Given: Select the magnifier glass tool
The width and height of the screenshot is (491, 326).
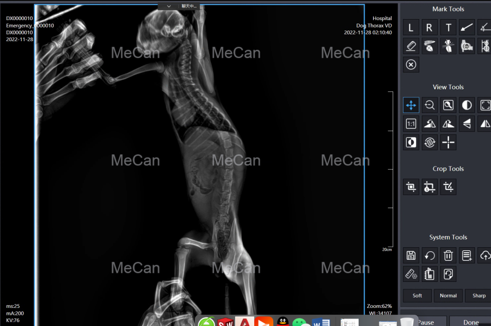Looking at the screenshot, I should (x=448, y=105).
